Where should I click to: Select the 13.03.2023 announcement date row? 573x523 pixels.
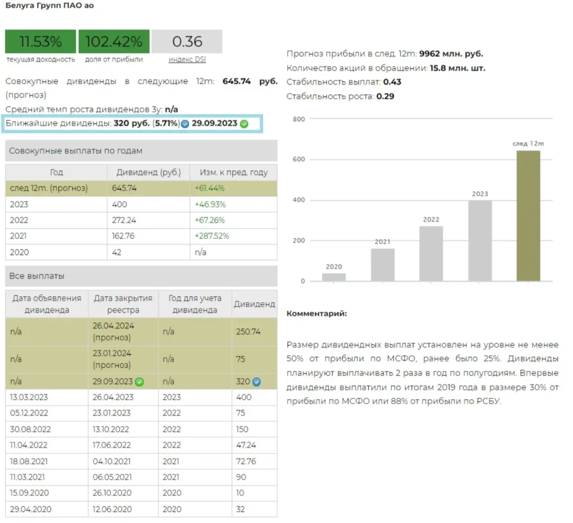47,397
